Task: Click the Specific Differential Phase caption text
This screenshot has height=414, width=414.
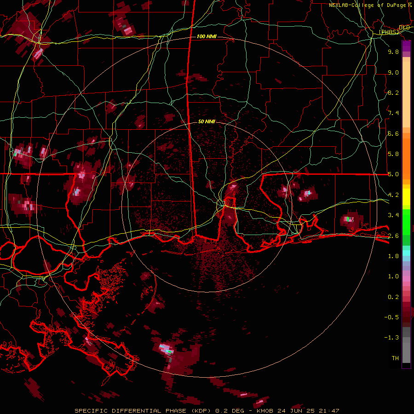Action: pyautogui.click(x=207, y=411)
